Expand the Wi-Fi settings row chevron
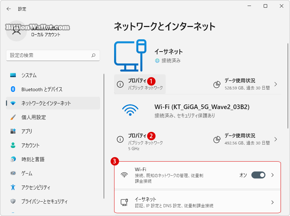Screen dimensions: 290x216 (x=272, y=175)
